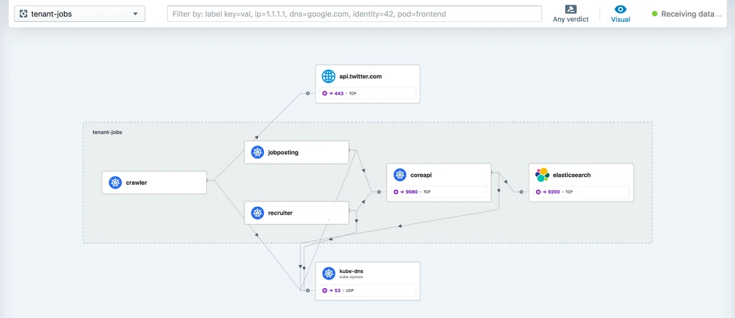Click the green Receiving data status indicator
Viewport: 735px width, 318px height.
(655, 14)
